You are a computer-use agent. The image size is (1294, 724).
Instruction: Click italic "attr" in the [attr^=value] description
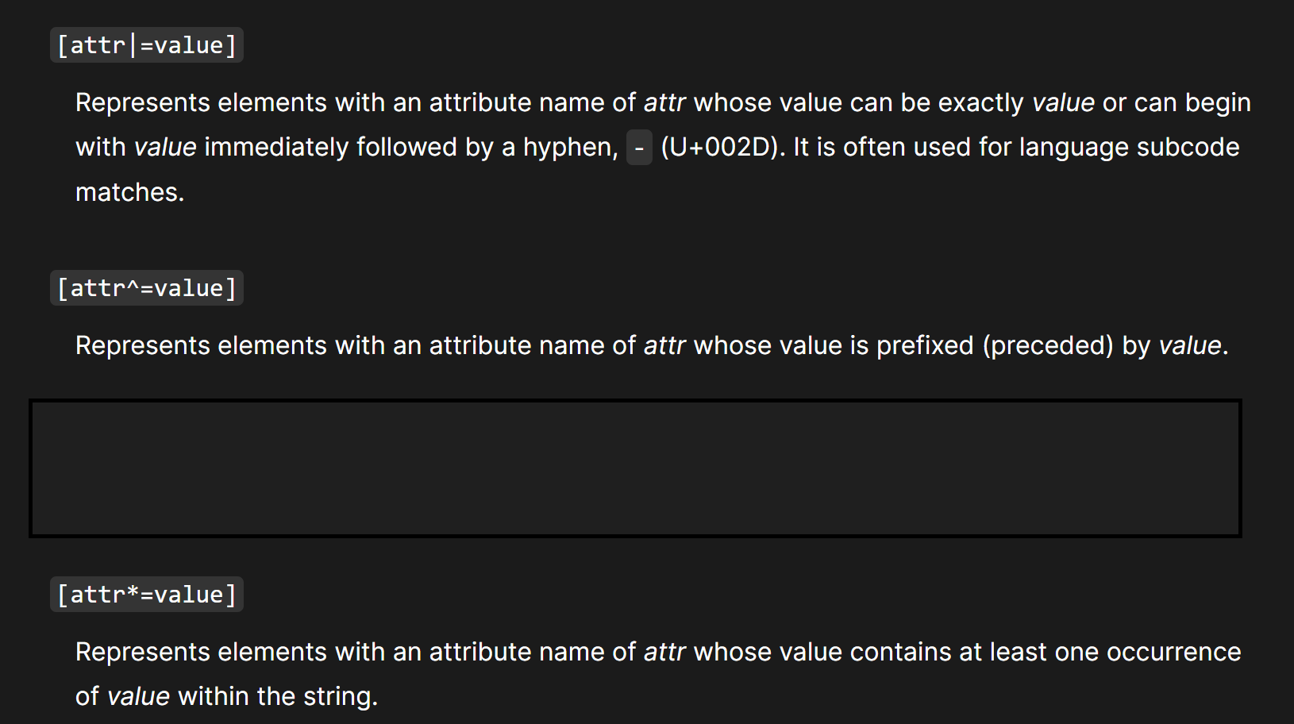[664, 345]
